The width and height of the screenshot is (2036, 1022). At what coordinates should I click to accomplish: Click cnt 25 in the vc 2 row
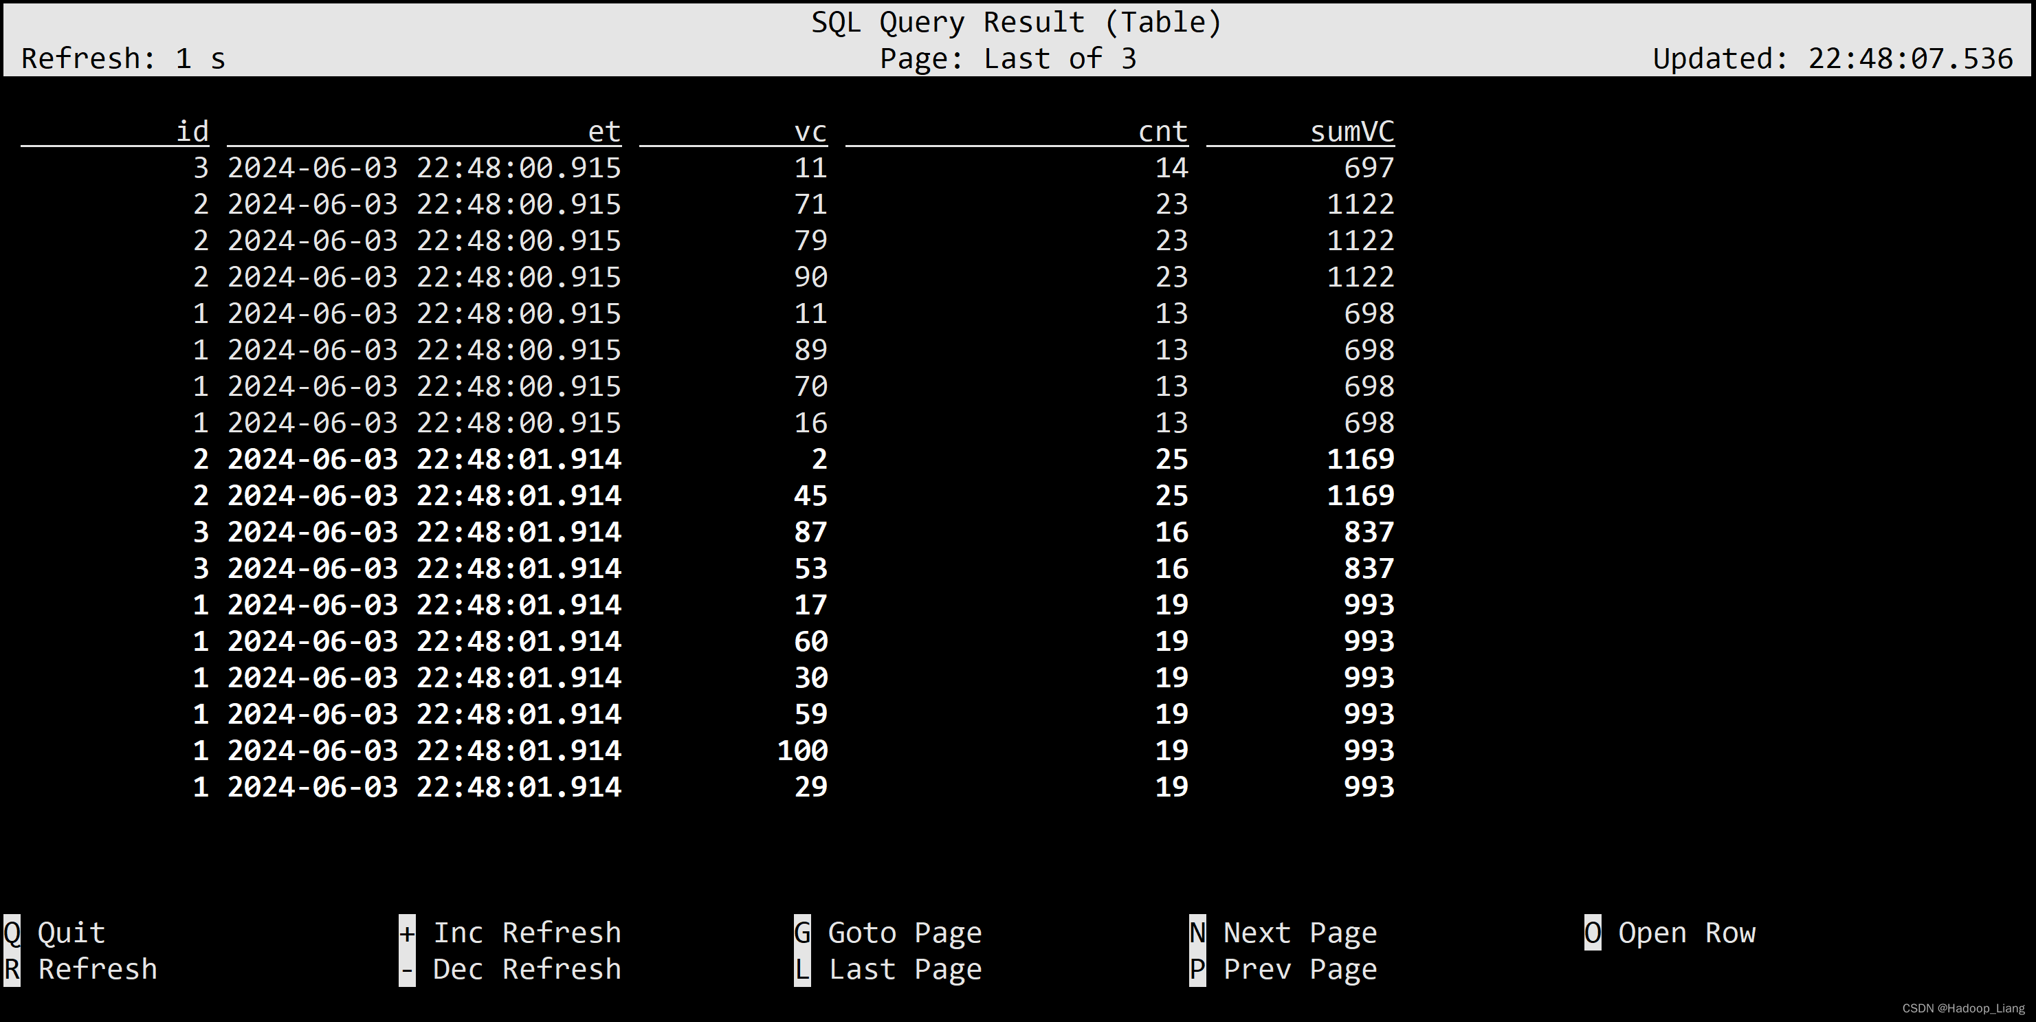(x=1172, y=459)
